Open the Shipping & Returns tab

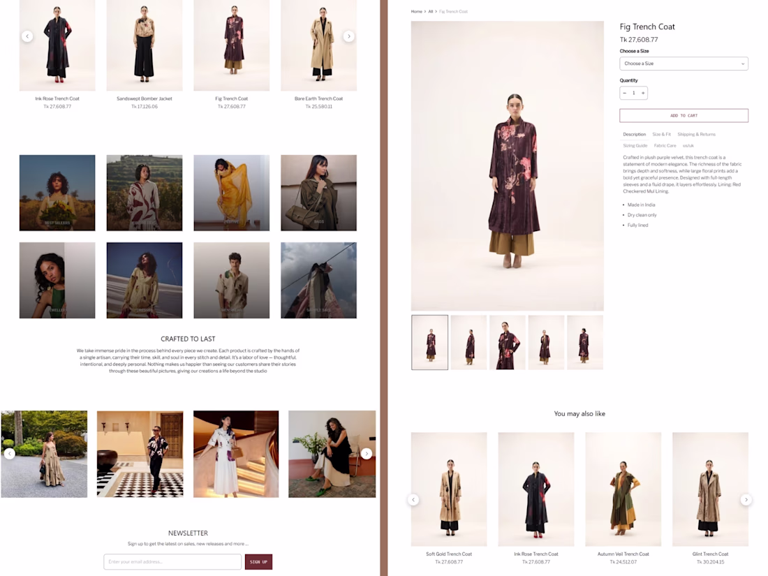697,134
